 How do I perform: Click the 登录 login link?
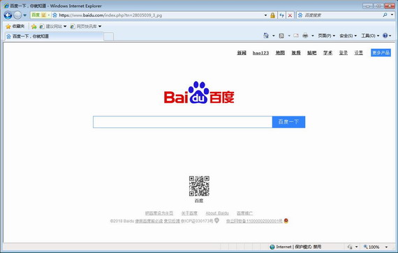point(344,53)
